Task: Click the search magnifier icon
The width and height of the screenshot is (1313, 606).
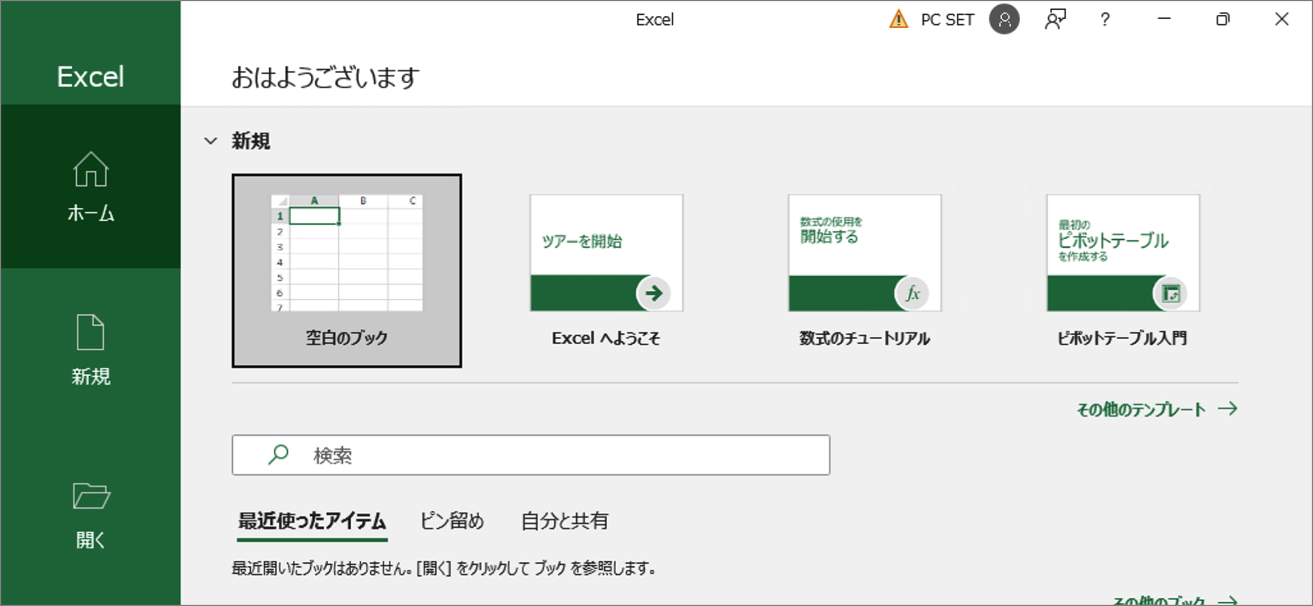Action: tap(278, 454)
